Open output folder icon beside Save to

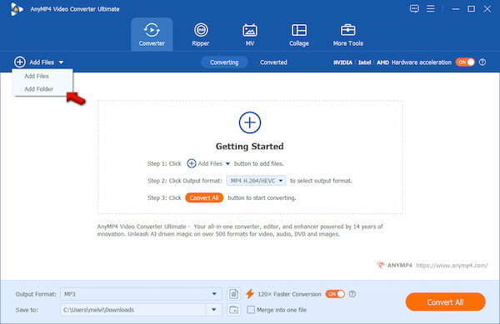tap(233, 310)
